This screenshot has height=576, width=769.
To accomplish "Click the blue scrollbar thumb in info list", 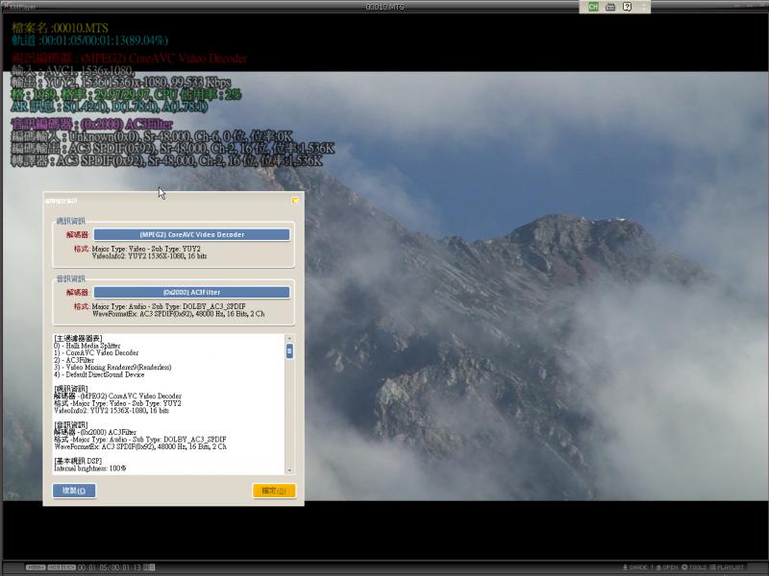I will point(289,351).
